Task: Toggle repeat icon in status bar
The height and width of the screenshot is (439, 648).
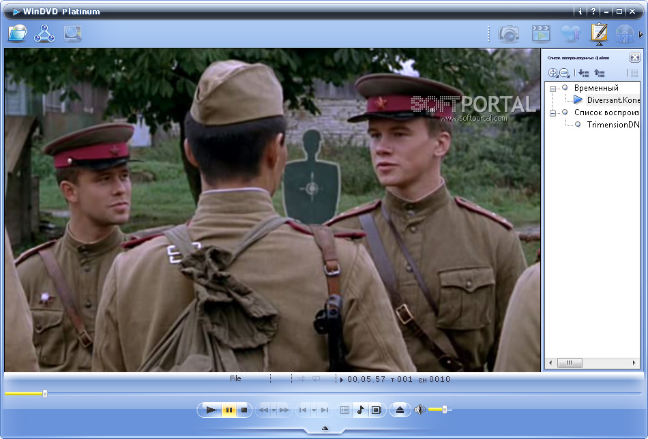Action: 316,379
